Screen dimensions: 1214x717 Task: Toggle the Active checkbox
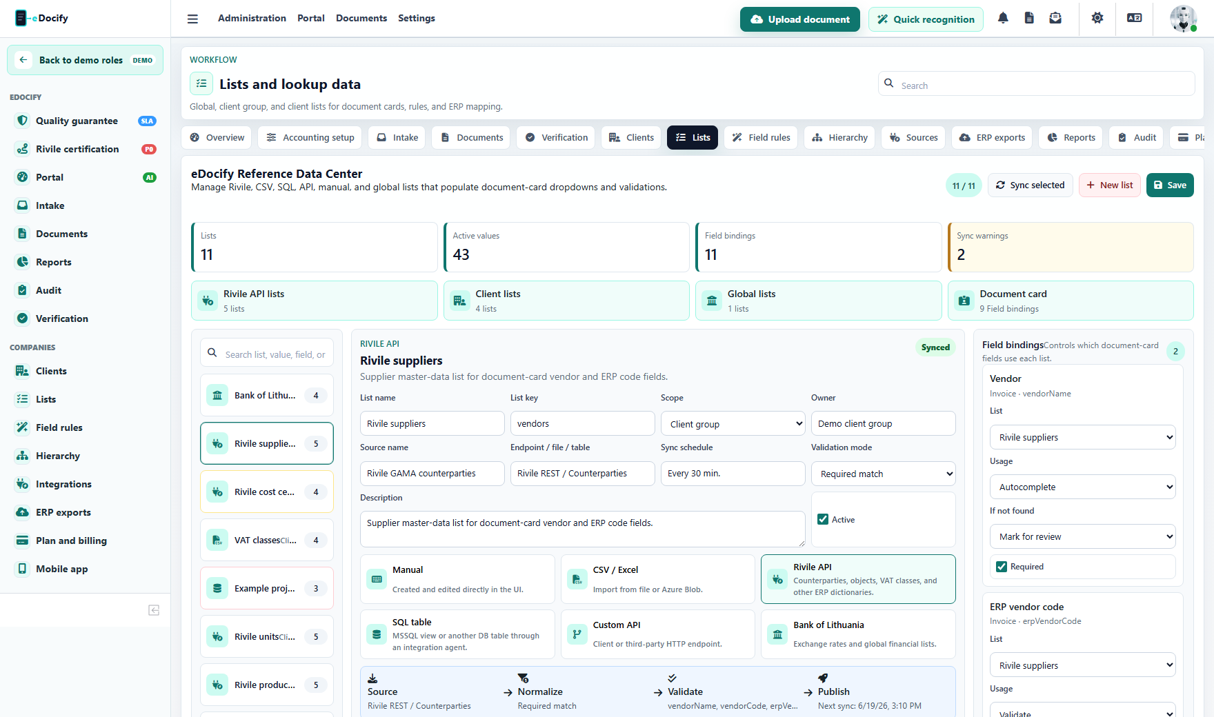click(823, 519)
